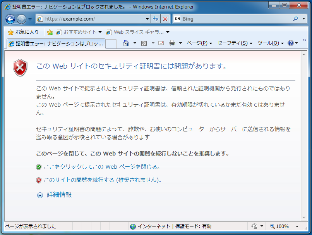Click the Internet Explorer icon in title bar

[x=8, y=7]
